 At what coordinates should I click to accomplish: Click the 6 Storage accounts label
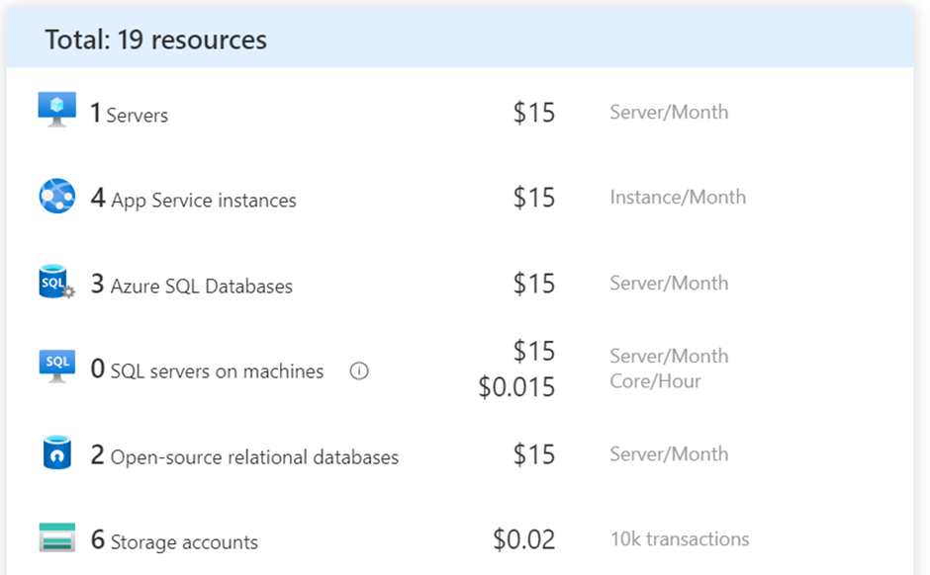point(174,540)
